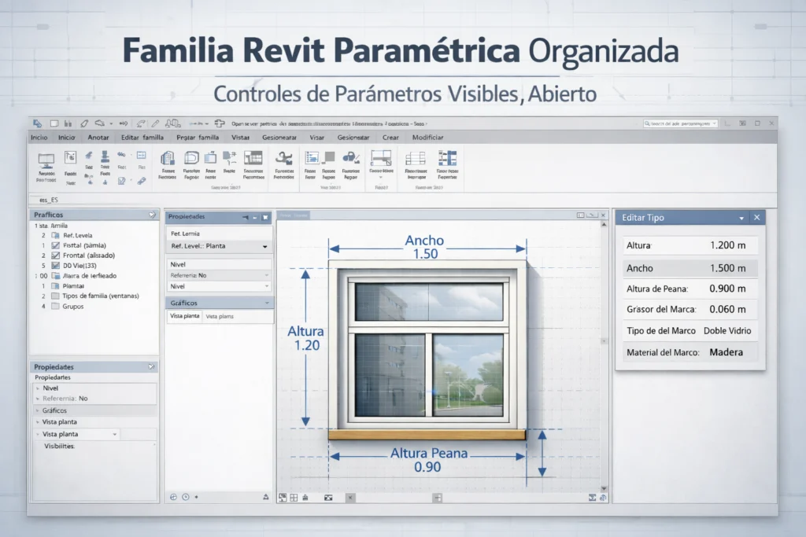Switch to the Anotar ribbon tab
Viewport: 806px width, 537px height.
[x=99, y=137]
